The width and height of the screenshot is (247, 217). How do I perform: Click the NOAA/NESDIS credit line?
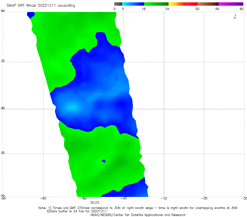coord(138,215)
